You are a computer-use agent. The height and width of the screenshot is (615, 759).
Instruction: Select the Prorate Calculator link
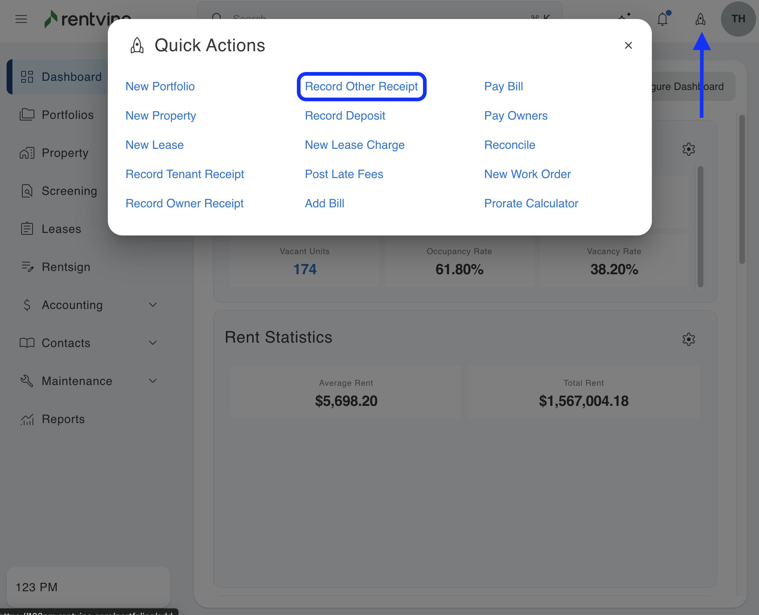(x=531, y=203)
